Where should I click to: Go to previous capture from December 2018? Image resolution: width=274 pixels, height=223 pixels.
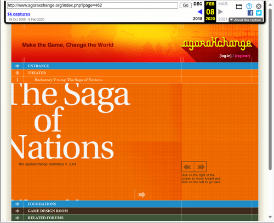pyautogui.click(x=200, y=12)
